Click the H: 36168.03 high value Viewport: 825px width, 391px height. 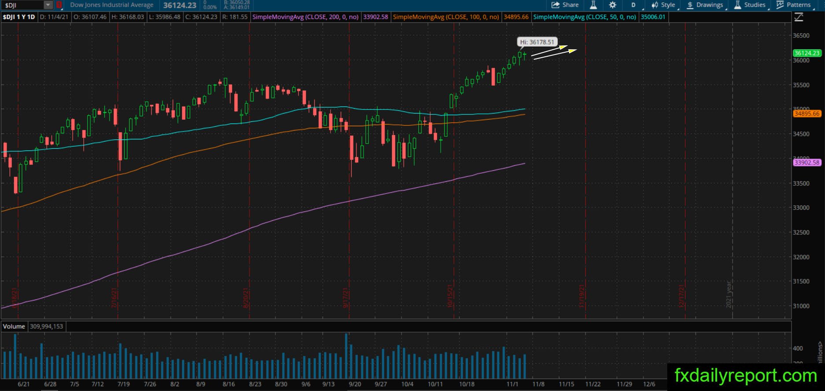(x=128, y=17)
